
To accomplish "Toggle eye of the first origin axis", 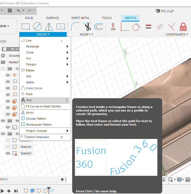I will (8, 82).
